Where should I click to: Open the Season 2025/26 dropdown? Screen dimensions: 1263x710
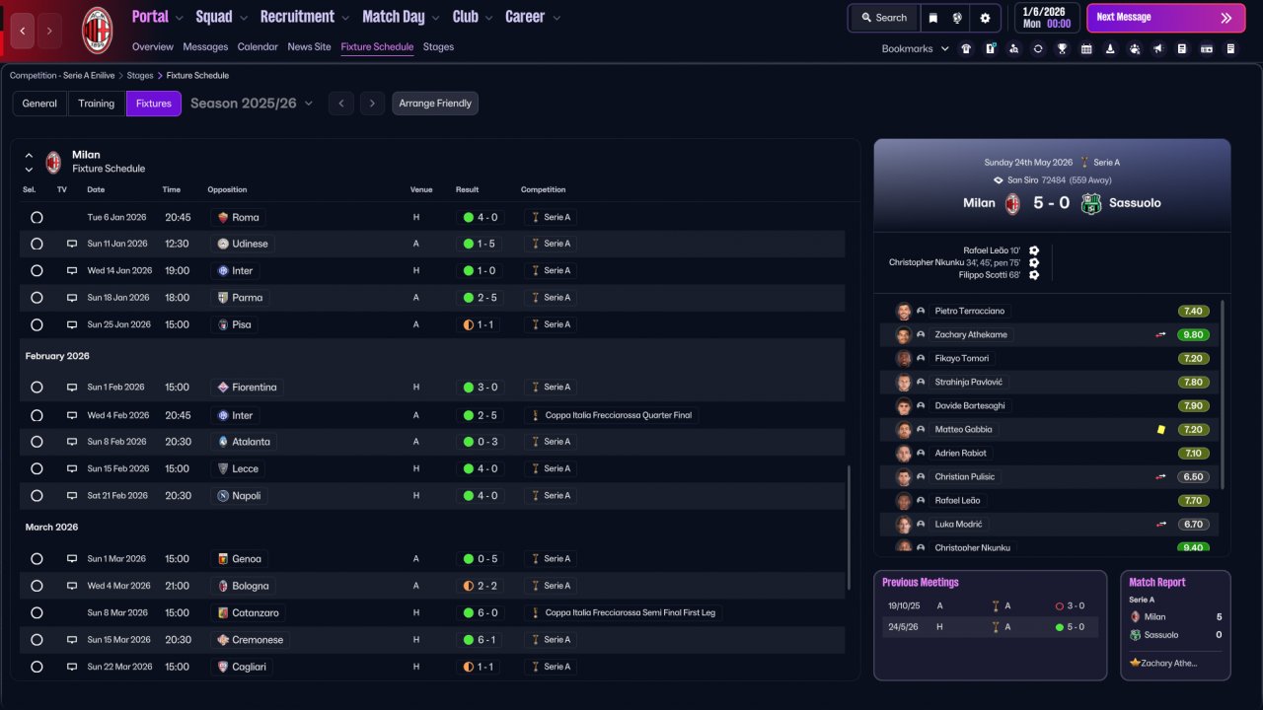(x=252, y=104)
